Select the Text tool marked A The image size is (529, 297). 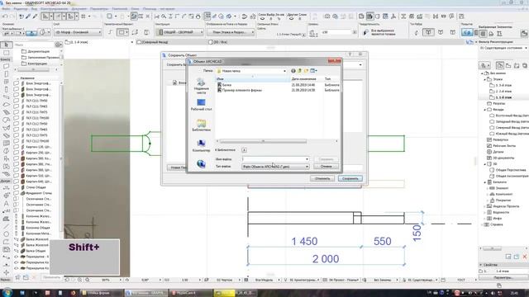tap(6, 204)
